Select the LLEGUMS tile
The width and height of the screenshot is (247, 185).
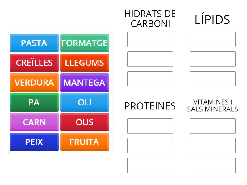pos(85,63)
